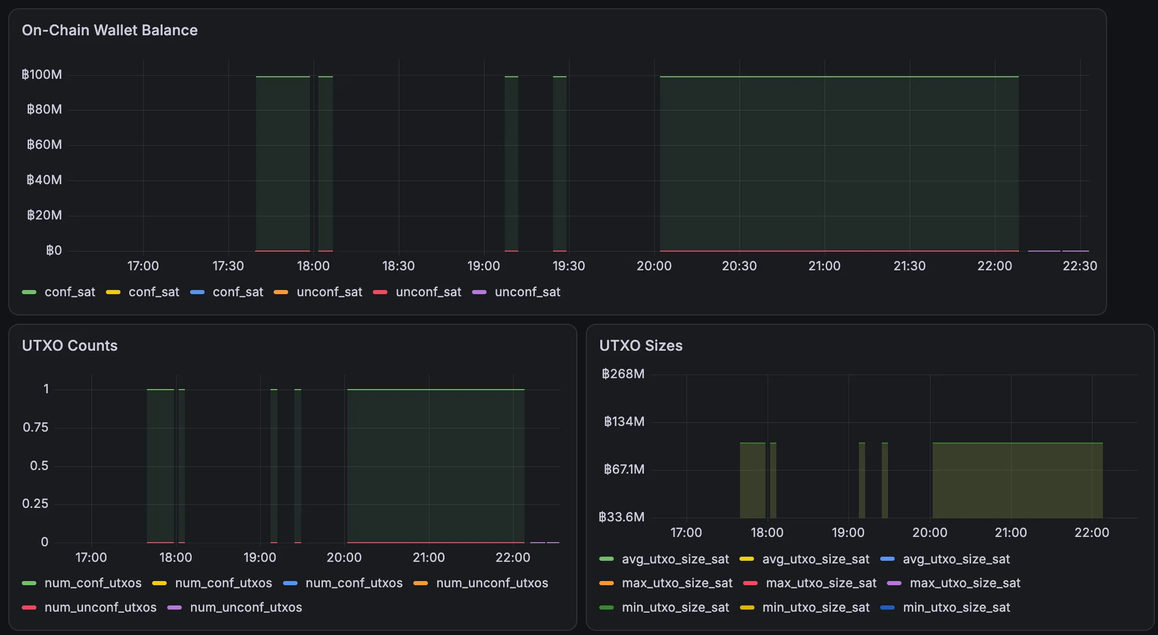1158x635 pixels.
Task: Click the yellow min_utxo_size_sat color swatch
Action: [x=747, y=608]
